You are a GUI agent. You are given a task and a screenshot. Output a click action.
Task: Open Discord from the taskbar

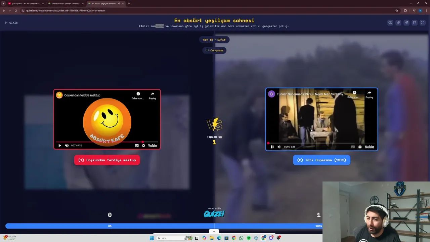pos(271,238)
